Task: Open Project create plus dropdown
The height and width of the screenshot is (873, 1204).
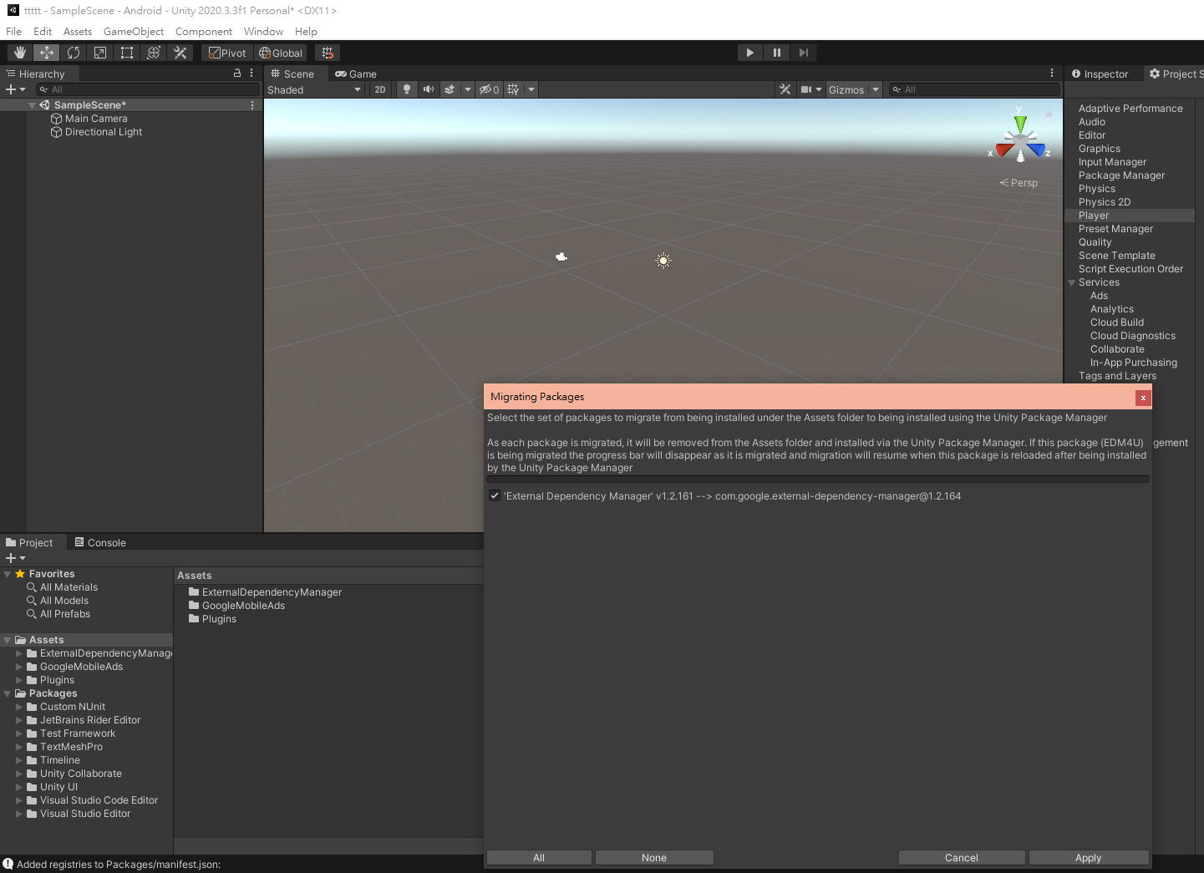Action: (16, 558)
